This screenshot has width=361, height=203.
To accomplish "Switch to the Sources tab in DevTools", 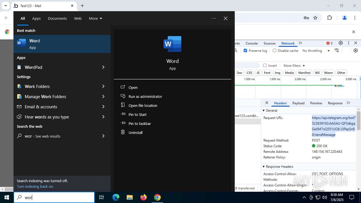I will click(x=269, y=43).
